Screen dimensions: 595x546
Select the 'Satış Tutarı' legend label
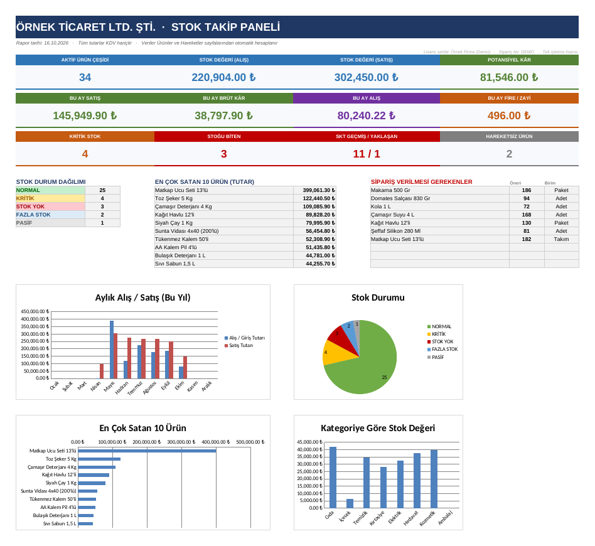click(x=241, y=346)
